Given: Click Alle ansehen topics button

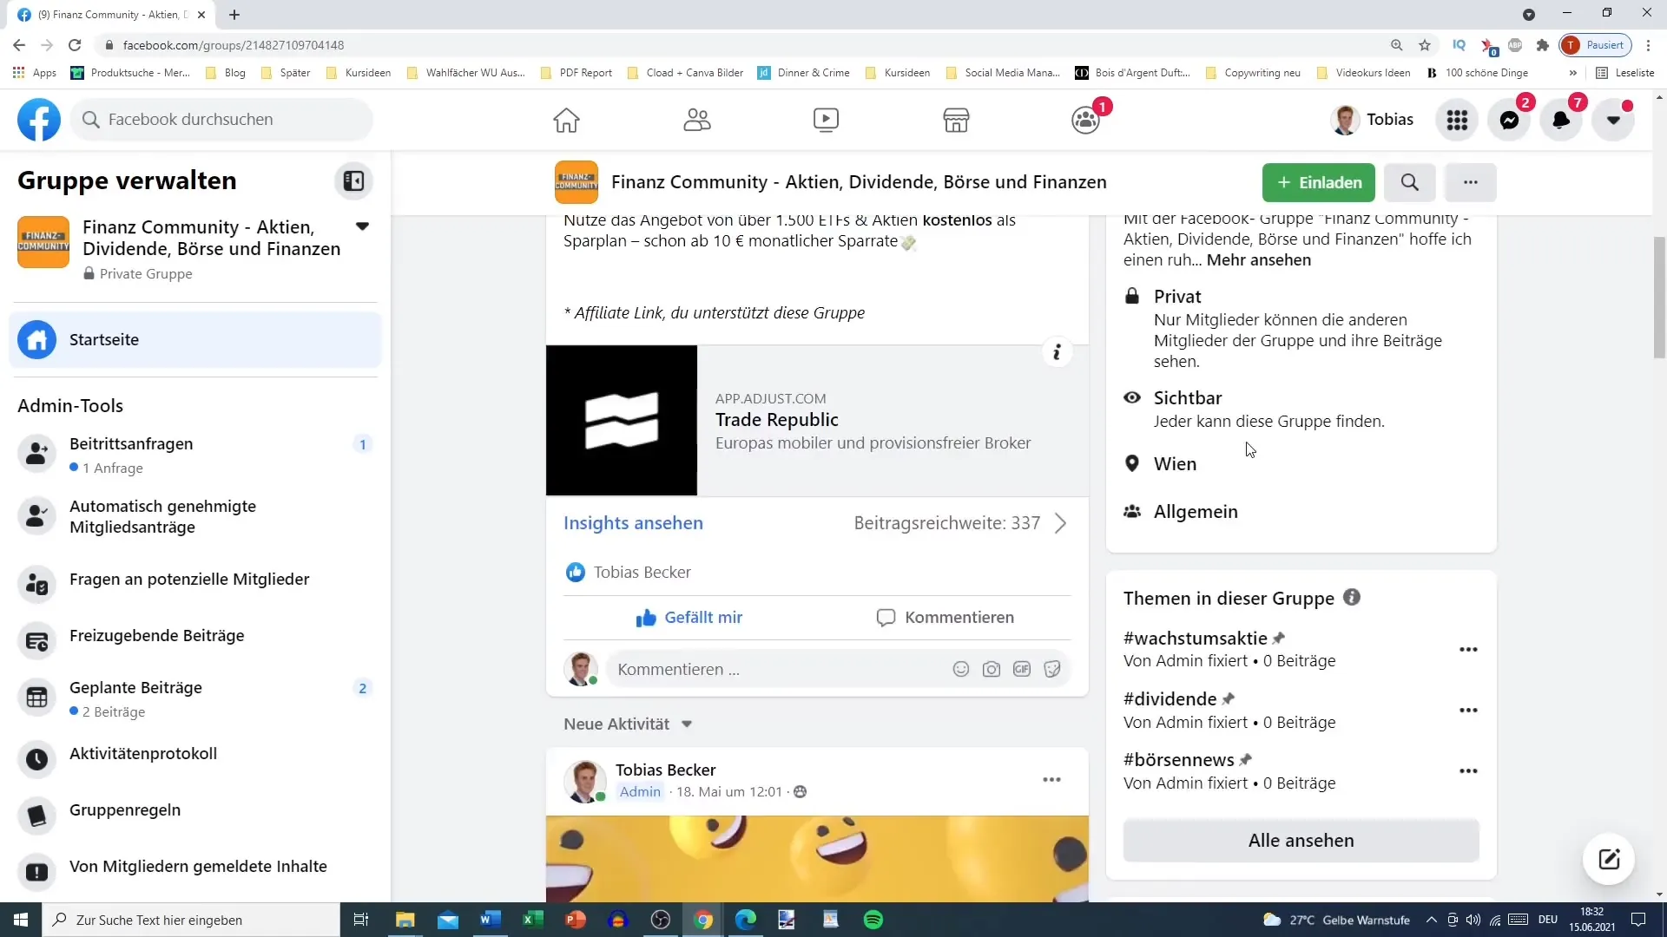Looking at the screenshot, I should tap(1301, 840).
